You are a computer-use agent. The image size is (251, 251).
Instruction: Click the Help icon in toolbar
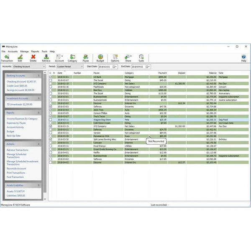click(243, 58)
